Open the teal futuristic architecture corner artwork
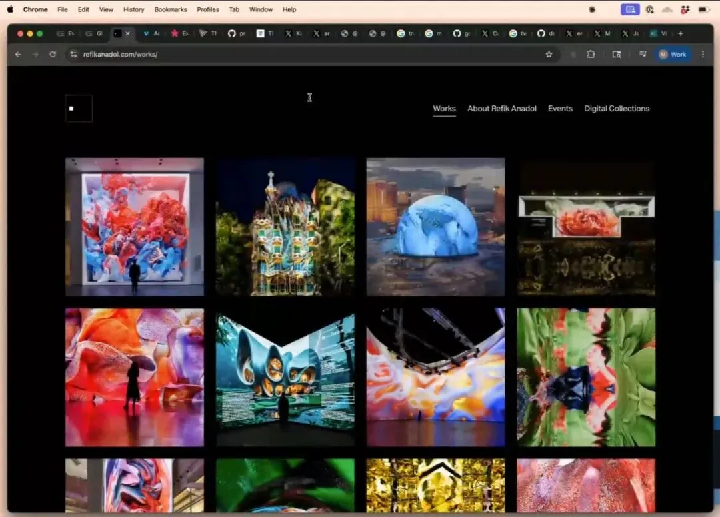The height and width of the screenshot is (517, 720). pyautogui.click(x=285, y=378)
